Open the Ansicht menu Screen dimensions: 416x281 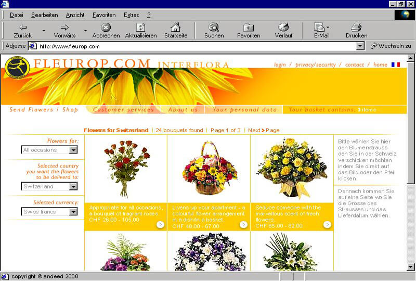pyautogui.click(x=75, y=15)
